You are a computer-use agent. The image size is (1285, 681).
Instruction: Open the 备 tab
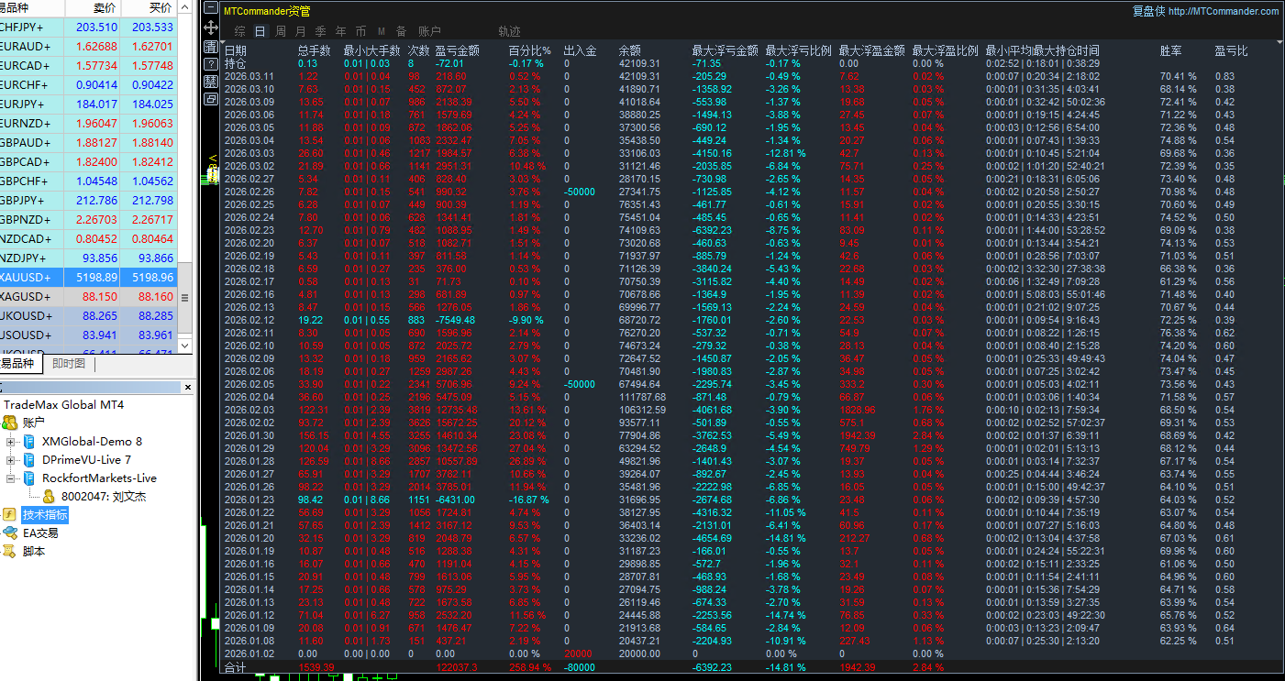pos(401,31)
